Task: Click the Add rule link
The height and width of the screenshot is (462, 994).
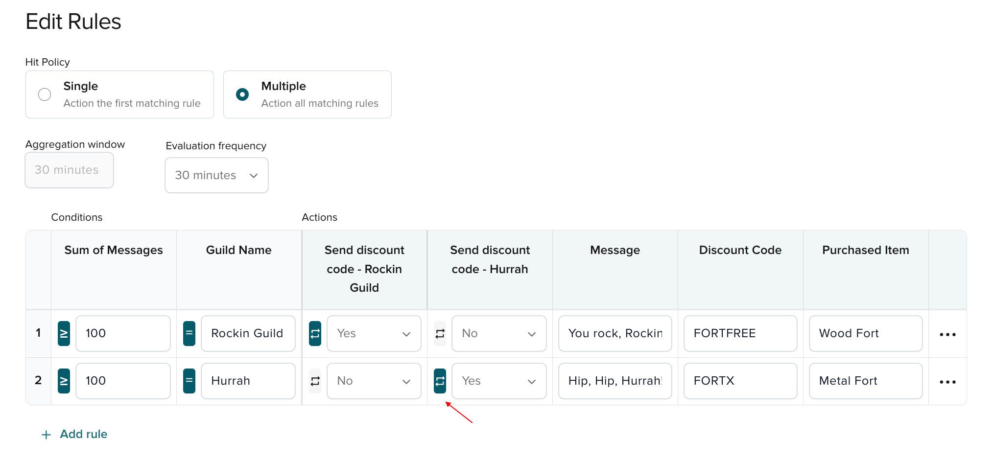Action: pyautogui.click(x=83, y=434)
